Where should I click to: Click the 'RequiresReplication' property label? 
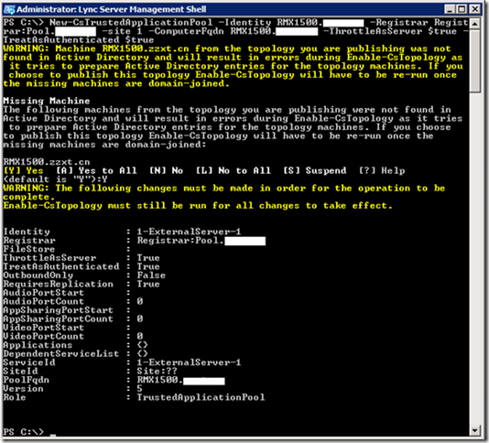59,284
